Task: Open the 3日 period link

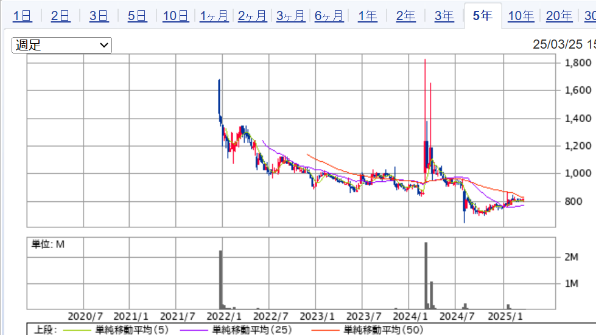Action: [x=99, y=16]
